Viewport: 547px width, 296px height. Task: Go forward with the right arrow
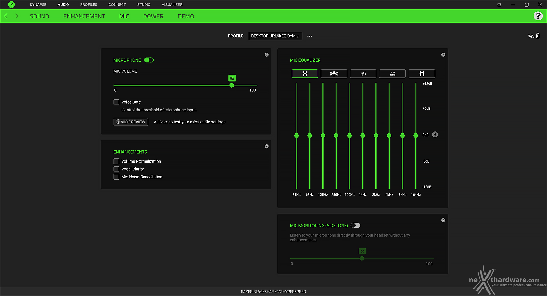click(x=17, y=16)
